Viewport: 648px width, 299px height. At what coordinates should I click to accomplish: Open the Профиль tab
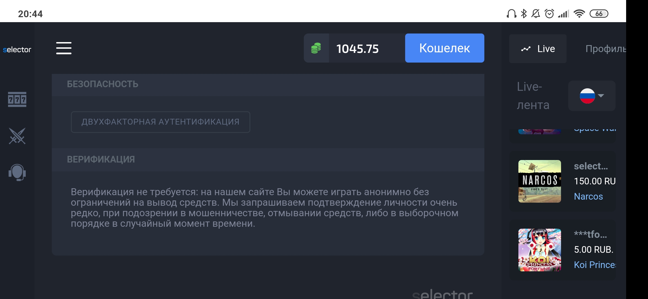605,49
